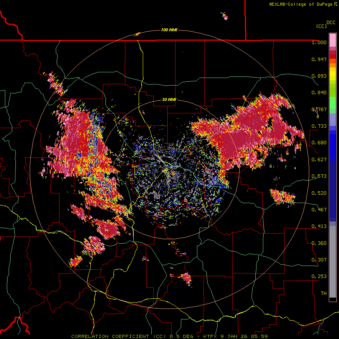Select the 0.840 legend value
This screenshot has height=339, width=339.
pos(319,93)
